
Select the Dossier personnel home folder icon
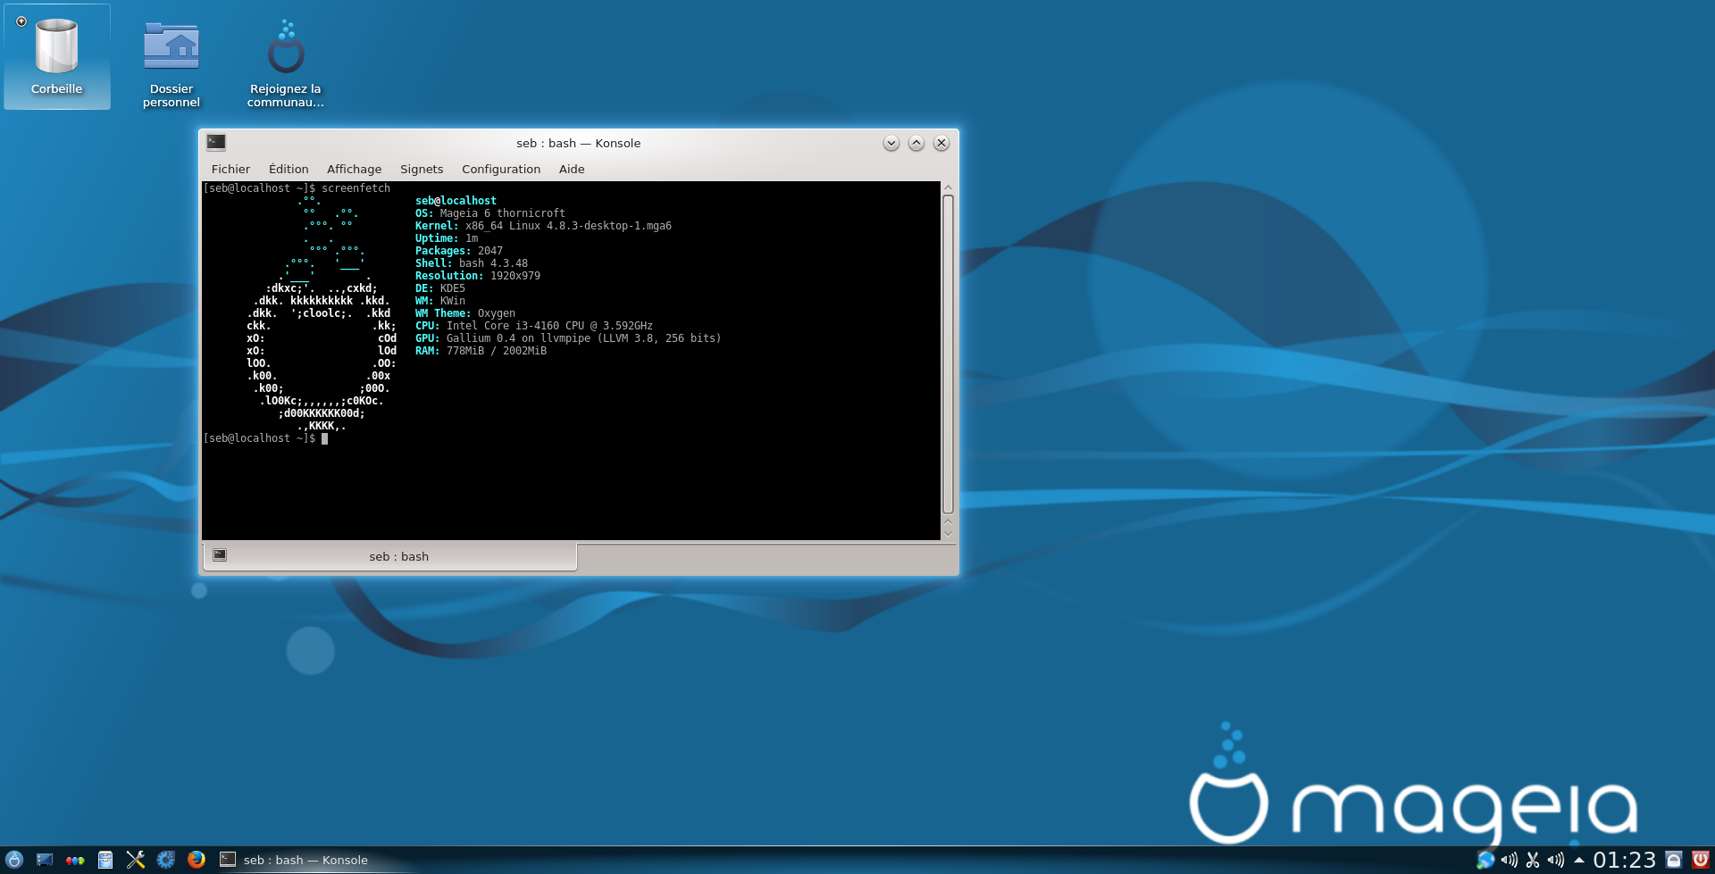click(171, 62)
